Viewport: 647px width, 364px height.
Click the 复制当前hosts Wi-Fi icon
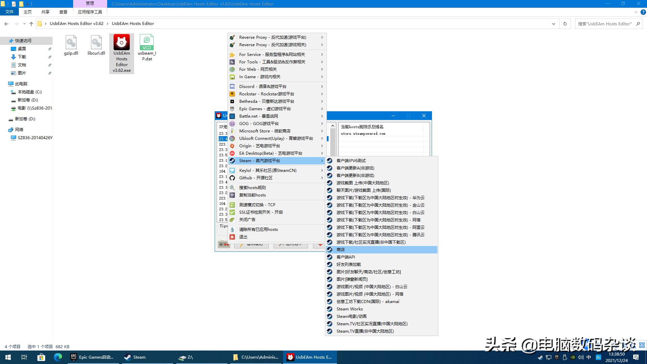pos(232,195)
